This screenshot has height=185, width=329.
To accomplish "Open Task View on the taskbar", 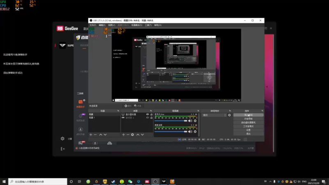I will pos(79,182).
